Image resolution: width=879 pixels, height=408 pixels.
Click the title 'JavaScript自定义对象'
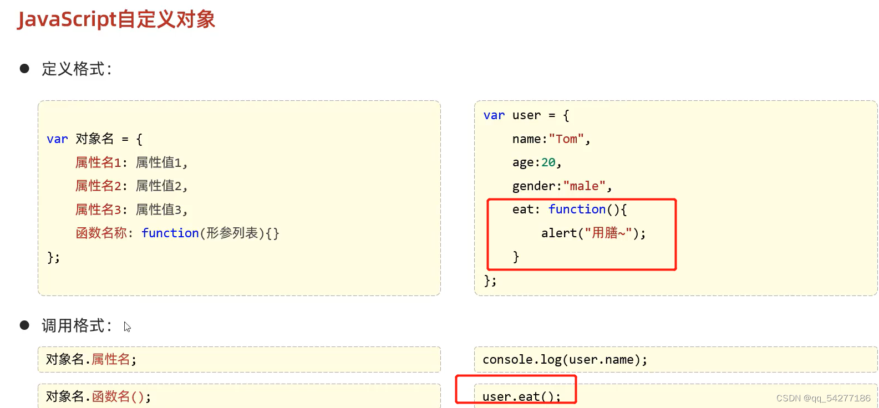116,19
